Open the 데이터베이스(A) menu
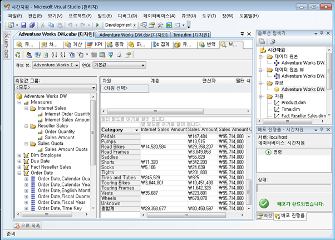The height and width of the screenshot is (240, 335). [x=159, y=16]
